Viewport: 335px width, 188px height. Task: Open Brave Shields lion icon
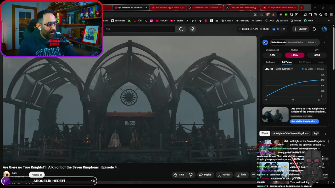click(x=268, y=15)
